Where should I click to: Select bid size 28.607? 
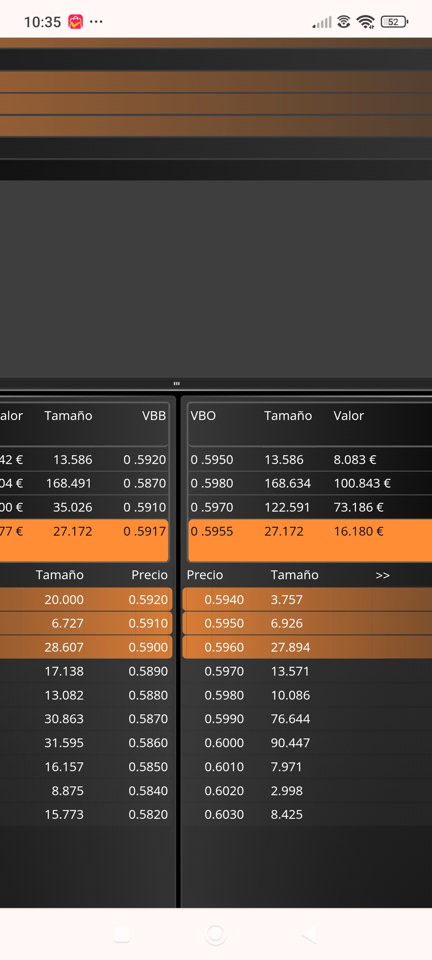coord(64,647)
